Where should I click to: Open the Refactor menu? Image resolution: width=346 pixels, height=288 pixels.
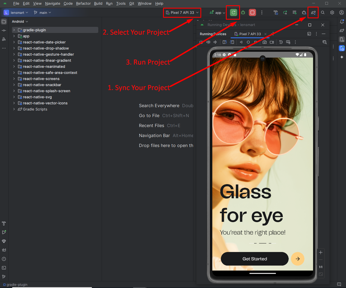83,3
